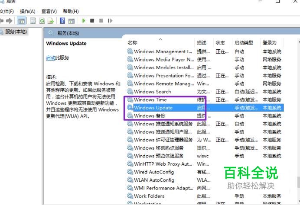This screenshot has height=205, width=300.
Task: Select the Windows Remote Manag... service name
Action: 164,83
